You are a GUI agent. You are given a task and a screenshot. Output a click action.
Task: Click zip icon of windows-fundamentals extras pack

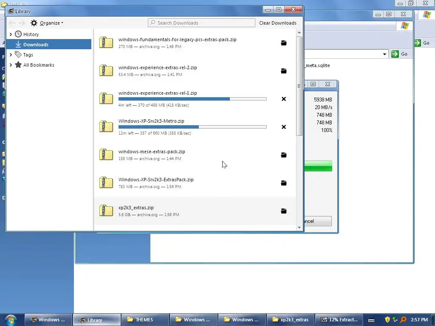pyautogui.click(x=106, y=43)
